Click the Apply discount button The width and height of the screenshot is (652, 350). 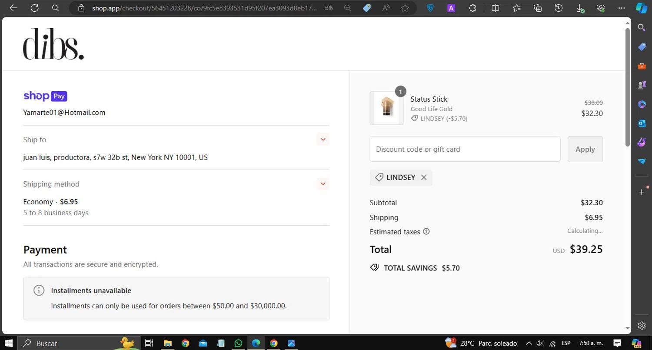pos(585,149)
